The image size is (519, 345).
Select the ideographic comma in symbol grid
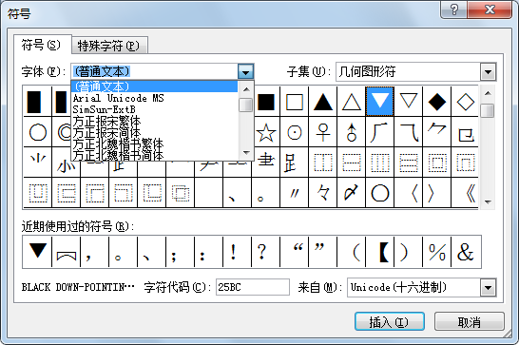[x=238, y=193]
